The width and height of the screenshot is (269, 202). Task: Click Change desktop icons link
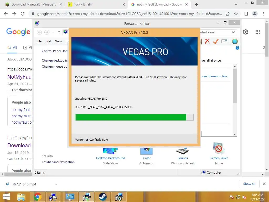click(x=55, y=60)
